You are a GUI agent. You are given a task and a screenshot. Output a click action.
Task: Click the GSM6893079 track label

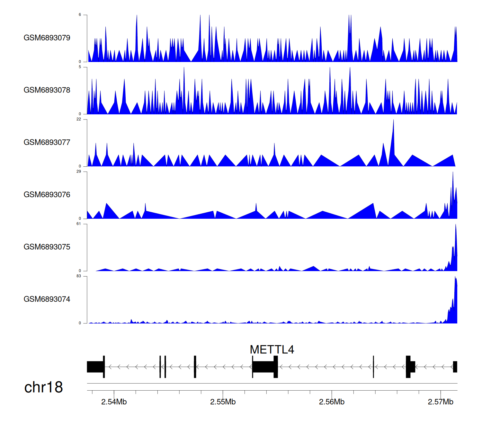tap(47, 38)
